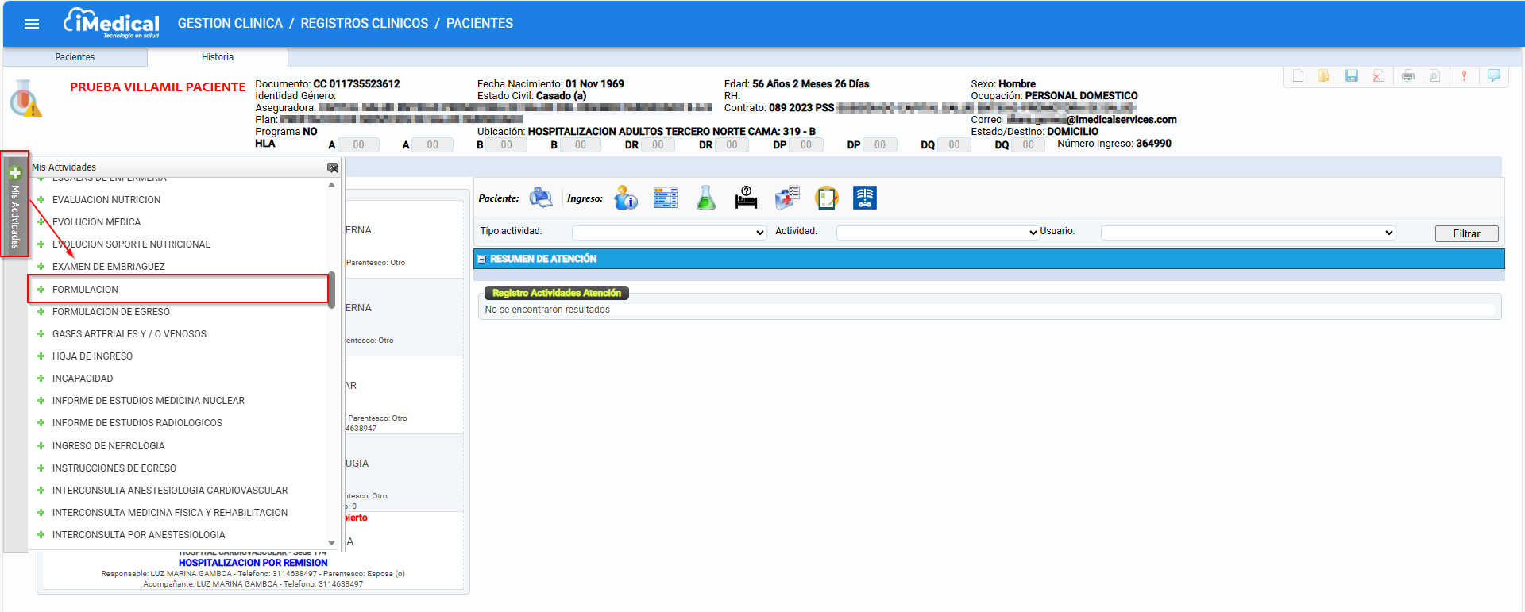Click the floppy disk save icon
The height and width of the screenshot is (612, 1525).
[1351, 75]
